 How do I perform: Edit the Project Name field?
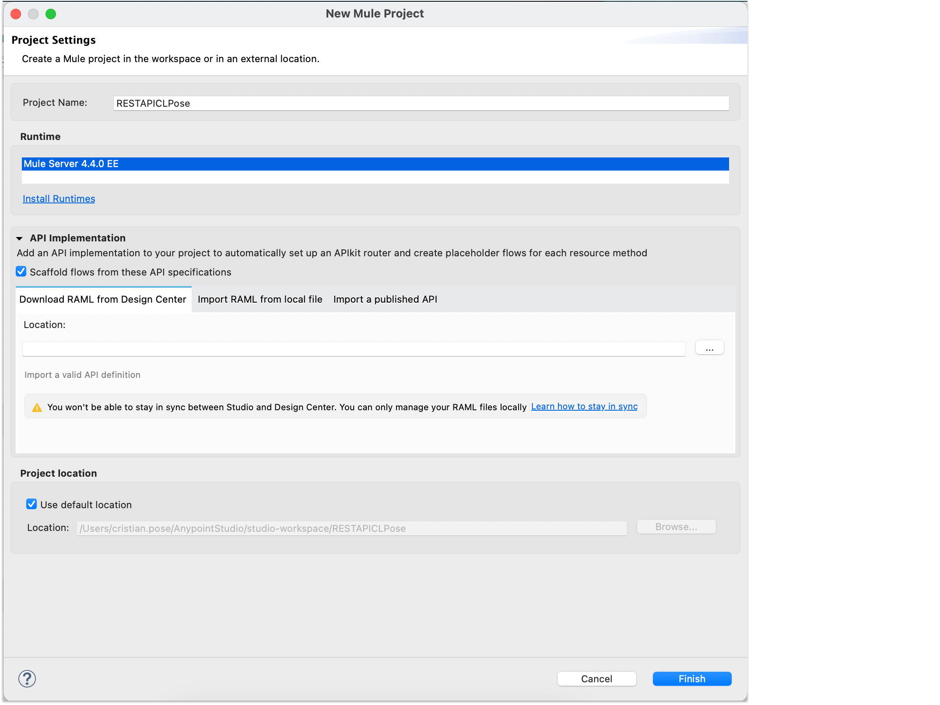(x=420, y=103)
